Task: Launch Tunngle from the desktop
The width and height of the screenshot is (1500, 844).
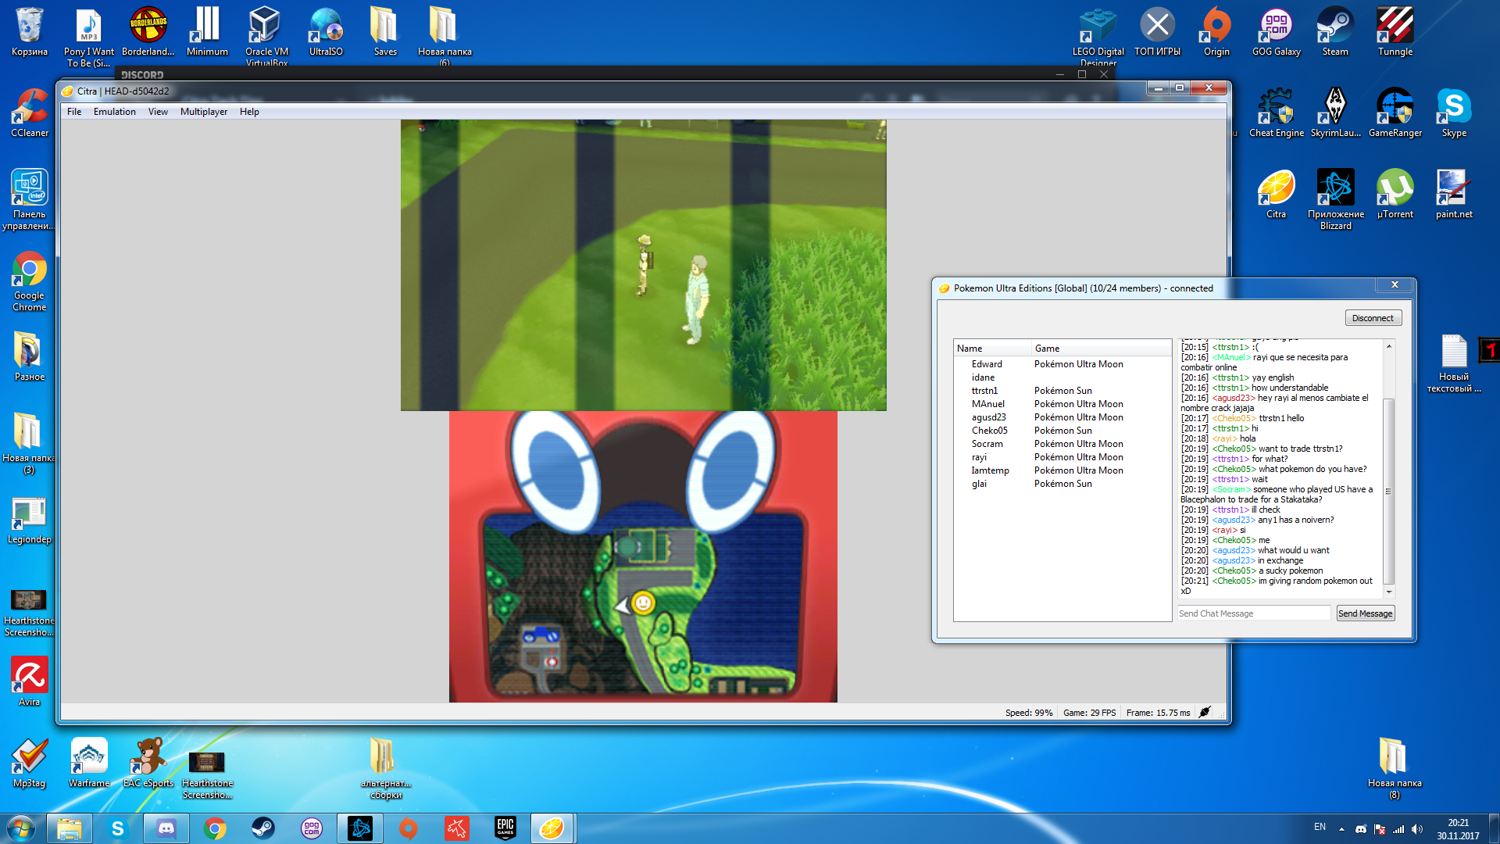Action: (1395, 31)
